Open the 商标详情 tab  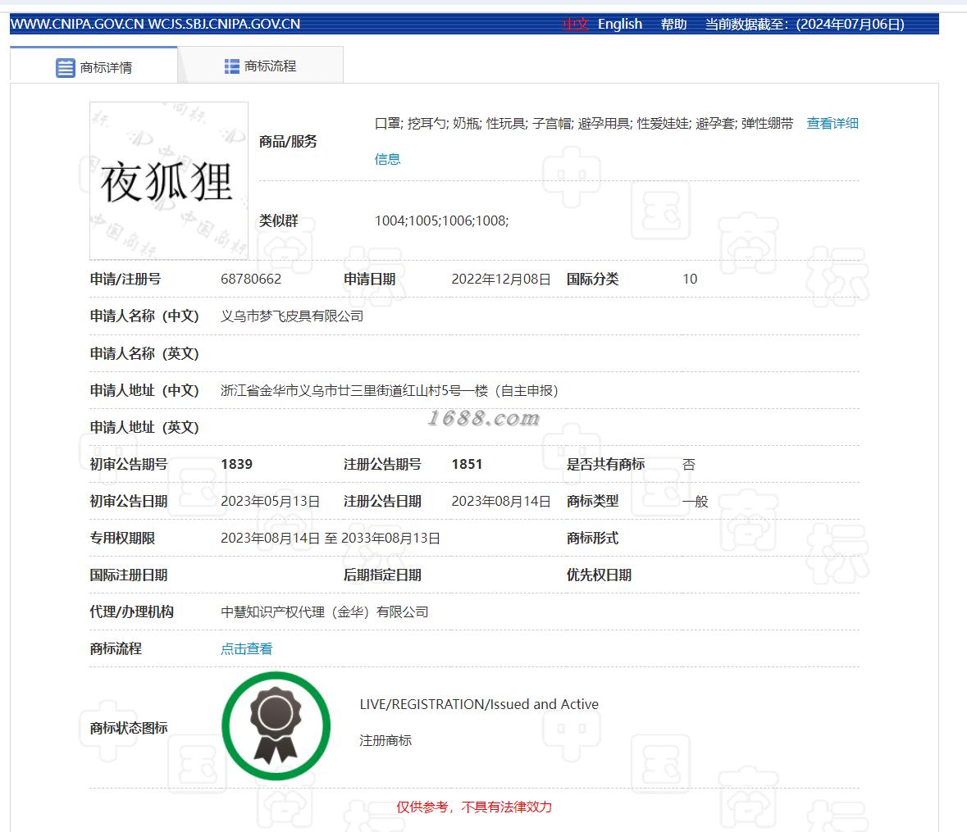click(94, 66)
